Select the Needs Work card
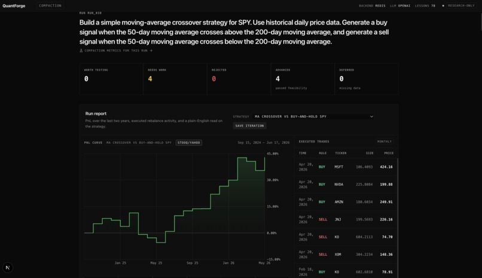This screenshot has height=278, width=482. coord(175,79)
